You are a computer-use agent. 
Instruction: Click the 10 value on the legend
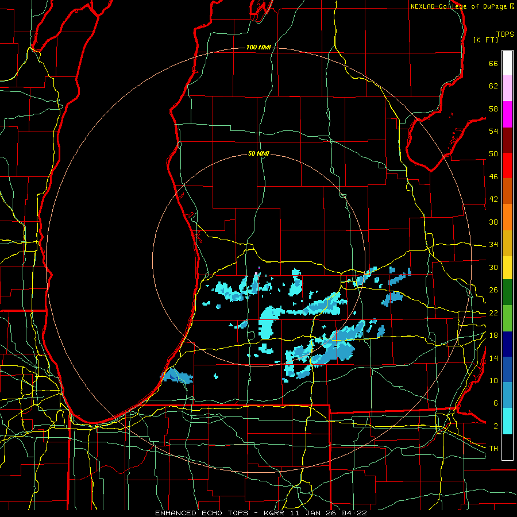pyautogui.click(x=493, y=380)
